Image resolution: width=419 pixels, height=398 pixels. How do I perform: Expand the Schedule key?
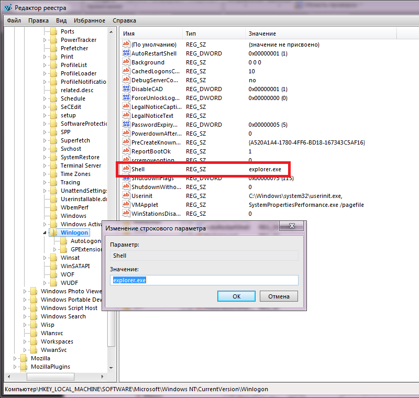pyautogui.click(x=45, y=98)
